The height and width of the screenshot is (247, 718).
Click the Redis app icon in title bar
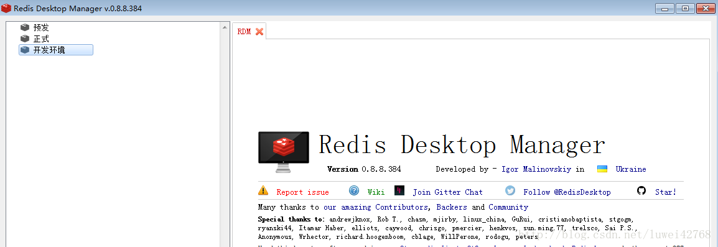pyautogui.click(x=6, y=8)
